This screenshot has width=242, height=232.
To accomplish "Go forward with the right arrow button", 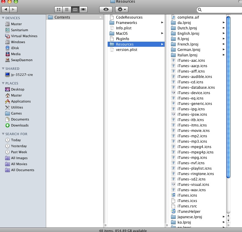I will coord(13,10).
